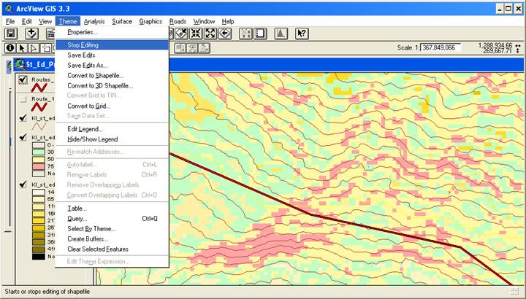Viewport: 526px width, 299px height.
Task: Click the Add Theme toolbar icon
Action: coord(31,34)
